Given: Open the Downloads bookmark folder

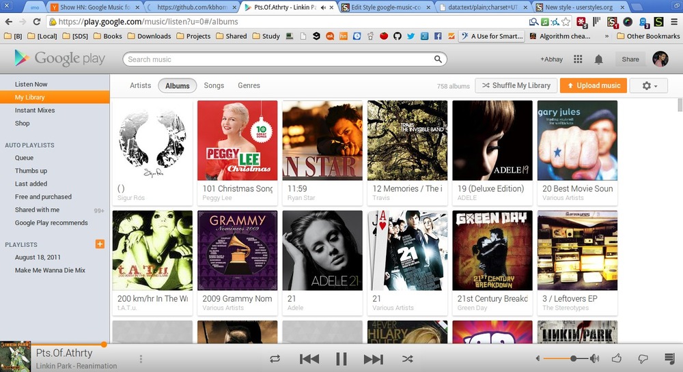Looking at the screenshot, I should coord(150,36).
